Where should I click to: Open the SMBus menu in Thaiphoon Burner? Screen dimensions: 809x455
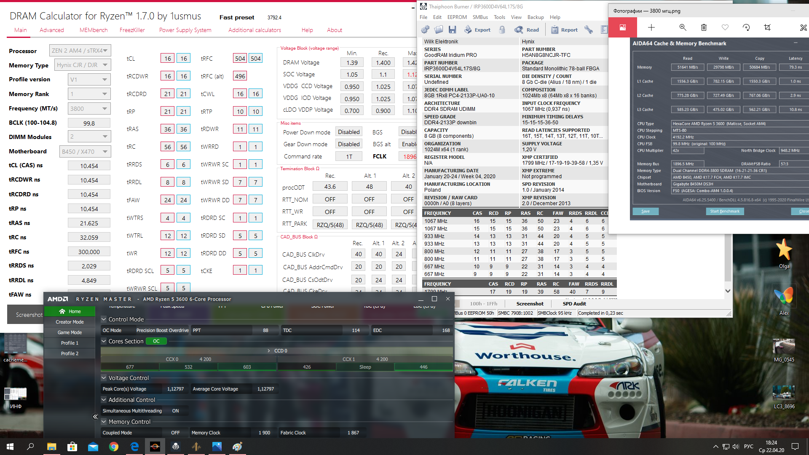tap(480, 17)
